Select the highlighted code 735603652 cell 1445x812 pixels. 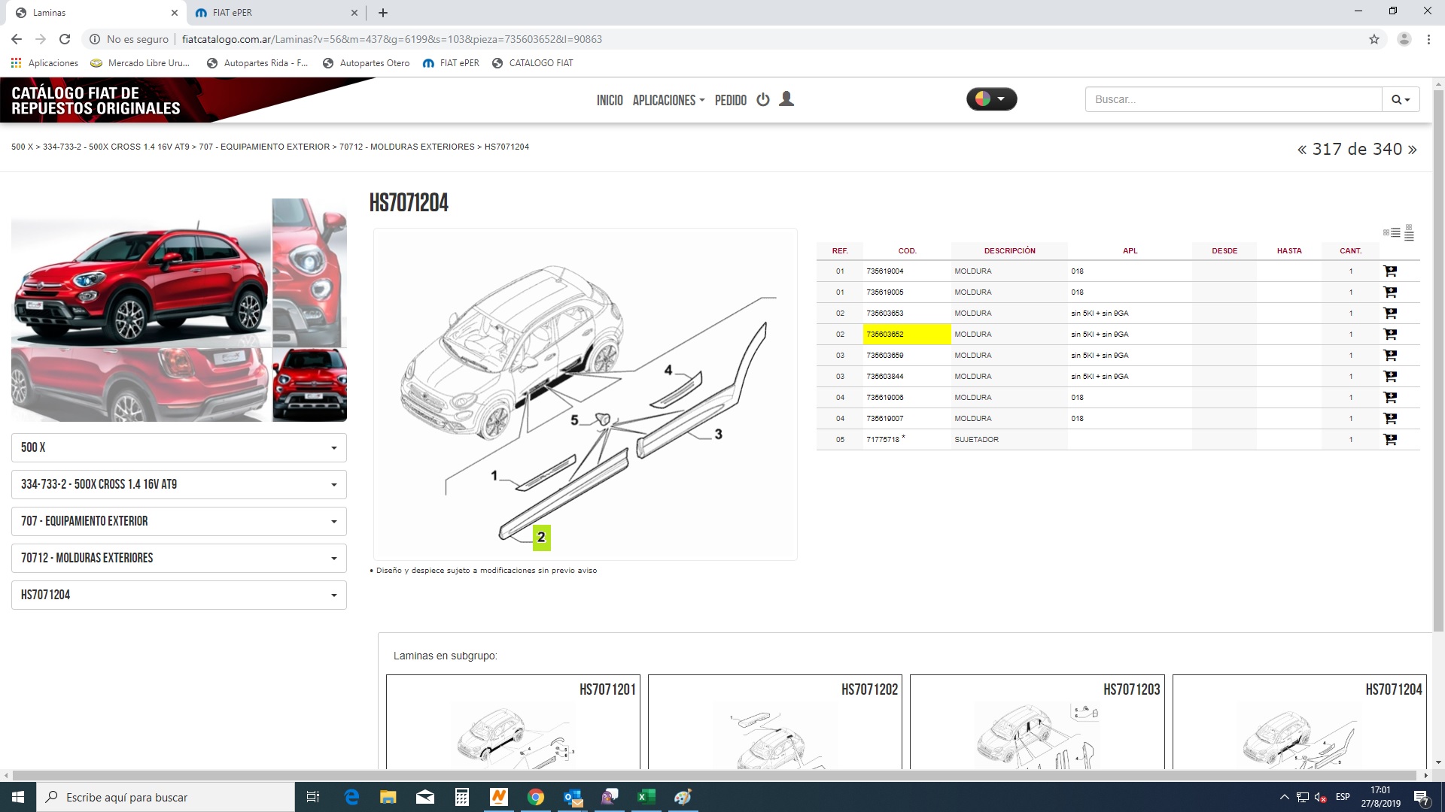pyautogui.click(x=907, y=335)
